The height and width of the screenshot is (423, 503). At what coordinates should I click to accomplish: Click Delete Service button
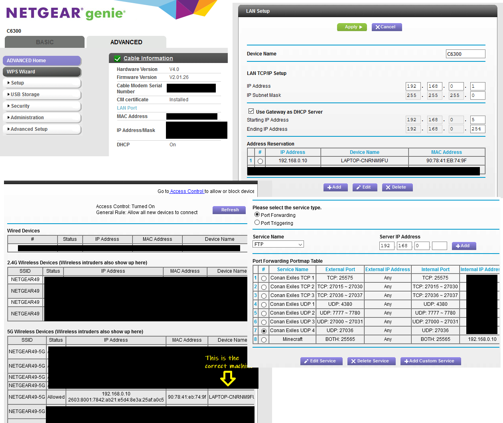point(371,361)
